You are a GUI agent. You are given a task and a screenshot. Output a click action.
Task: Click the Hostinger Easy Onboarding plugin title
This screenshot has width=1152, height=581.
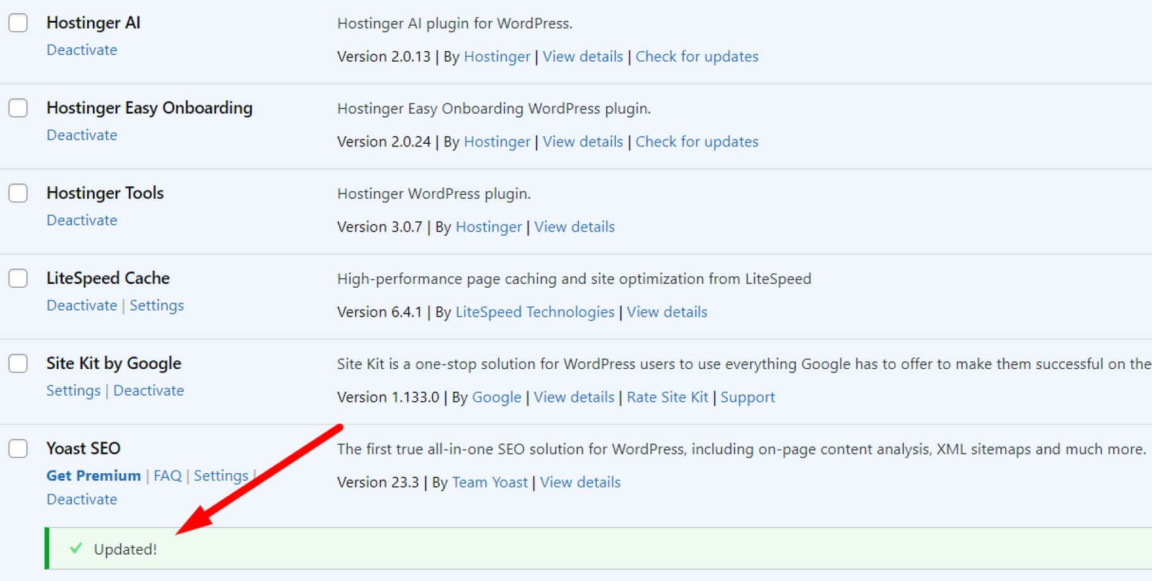pyautogui.click(x=150, y=108)
